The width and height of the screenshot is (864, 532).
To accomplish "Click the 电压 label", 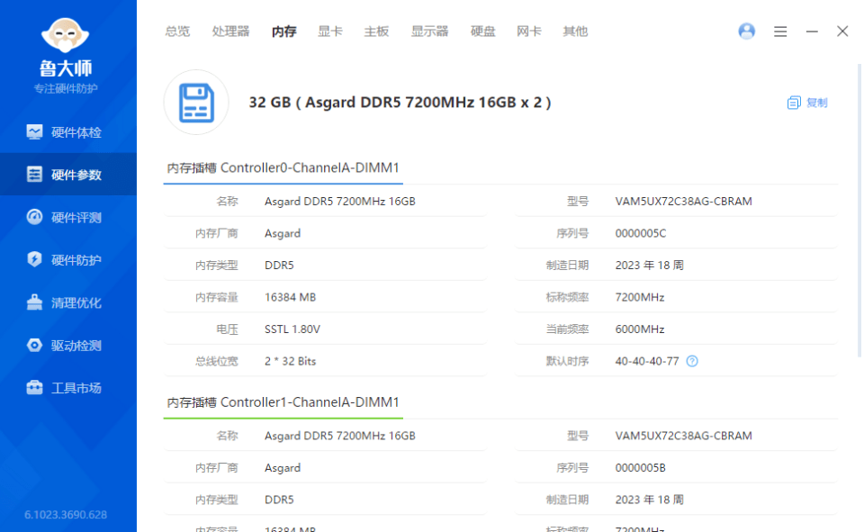I will (227, 329).
